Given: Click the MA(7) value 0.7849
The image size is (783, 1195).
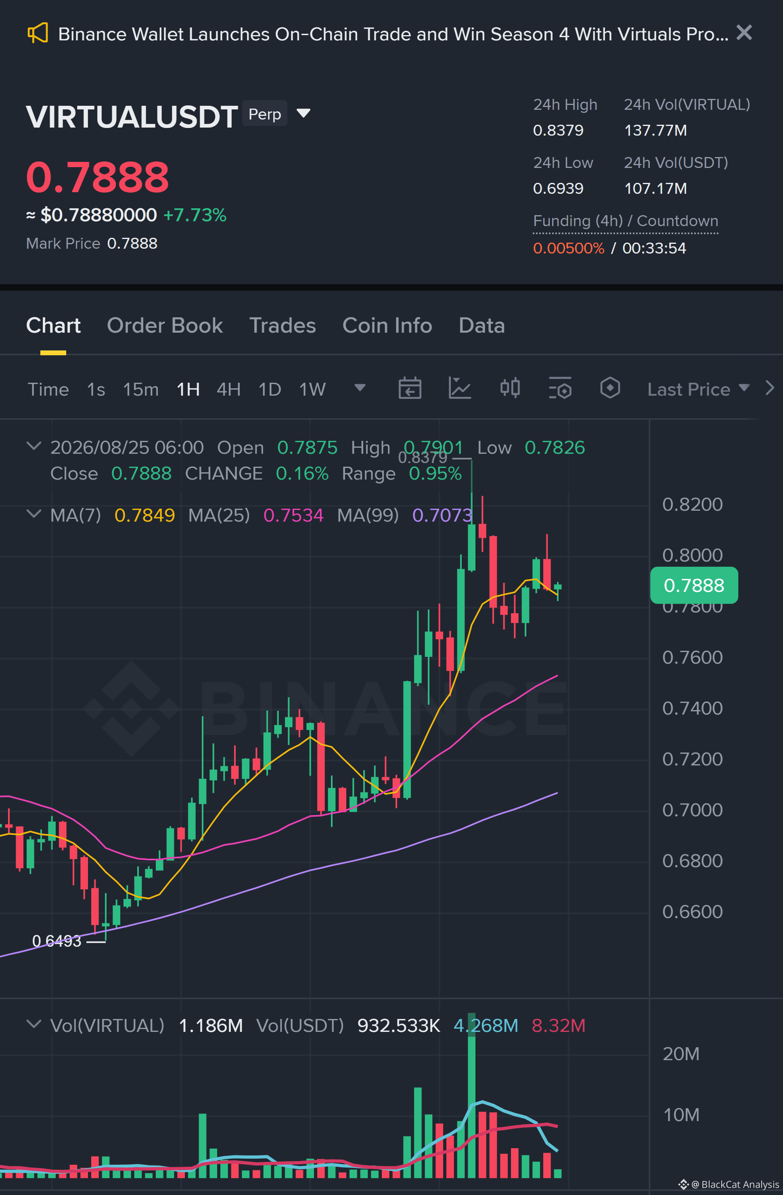Looking at the screenshot, I should point(144,515).
